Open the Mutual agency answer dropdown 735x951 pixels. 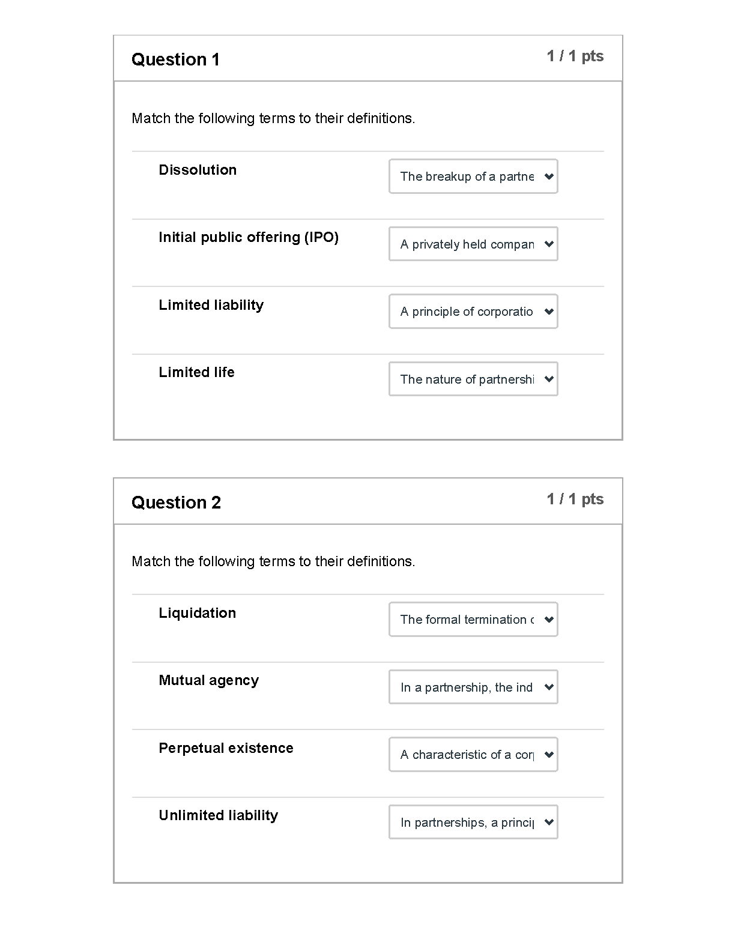[473, 687]
